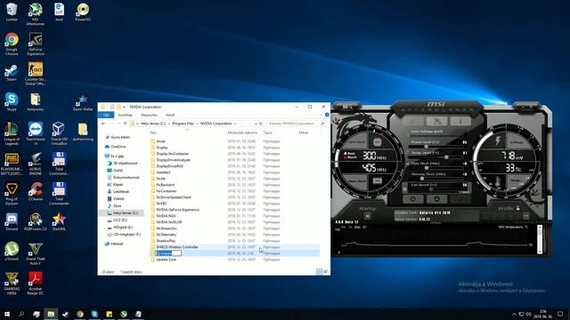Open League of Legends desktop shortcut

coord(12,133)
